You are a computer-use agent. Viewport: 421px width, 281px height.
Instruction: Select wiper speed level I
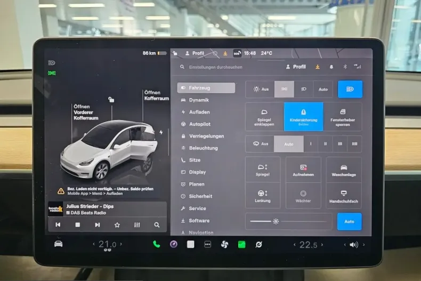(311, 144)
